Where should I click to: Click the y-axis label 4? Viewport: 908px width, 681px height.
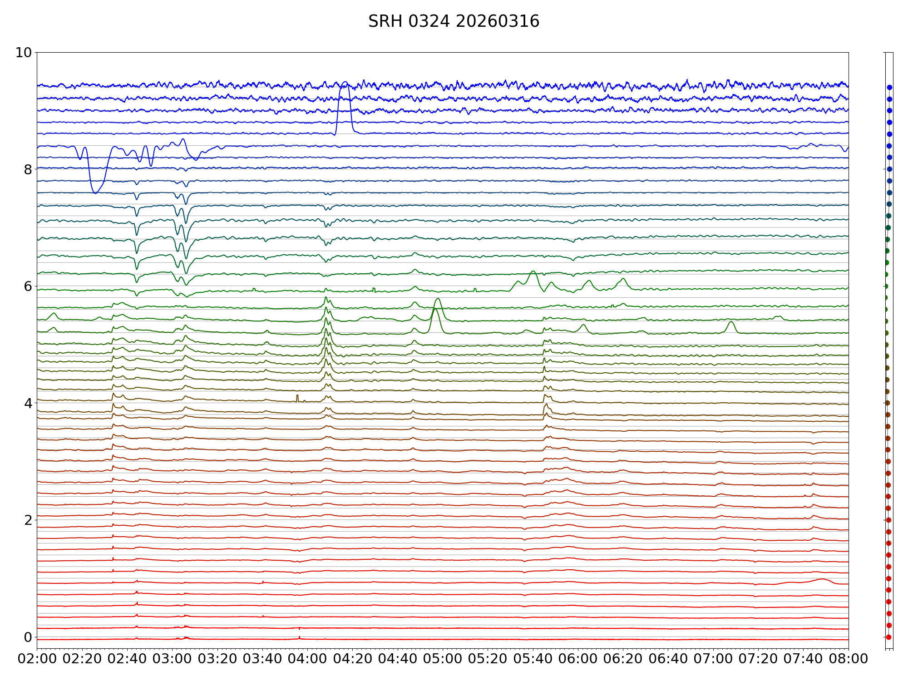tap(28, 403)
